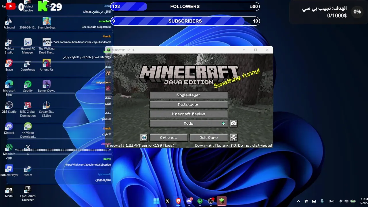
Task: Select OBS Studio desktop icon
Action: click(x=9, y=107)
